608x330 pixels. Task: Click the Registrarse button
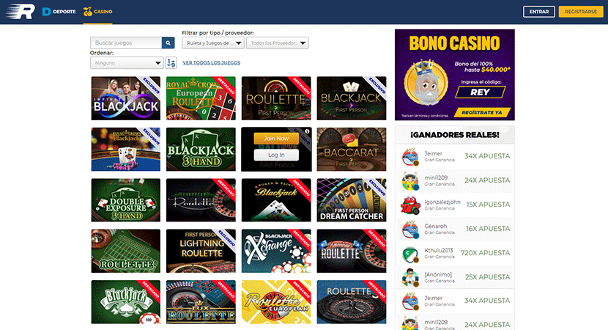pos(581,12)
